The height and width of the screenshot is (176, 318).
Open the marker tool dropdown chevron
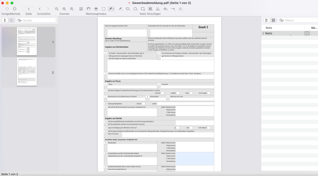click(114, 9)
